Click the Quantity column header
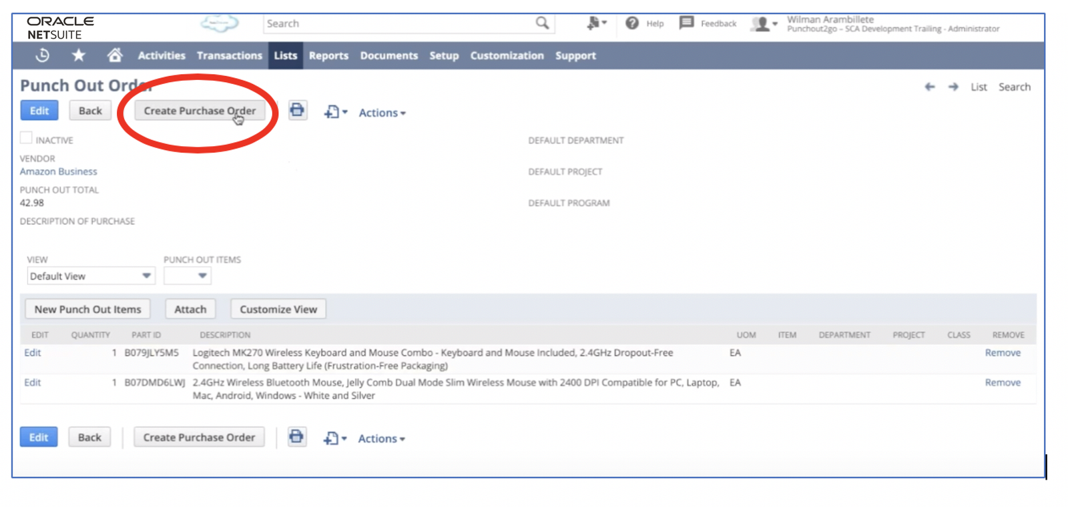Image resolution: width=1068 pixels, height=507 pixels. coord(91,335)
